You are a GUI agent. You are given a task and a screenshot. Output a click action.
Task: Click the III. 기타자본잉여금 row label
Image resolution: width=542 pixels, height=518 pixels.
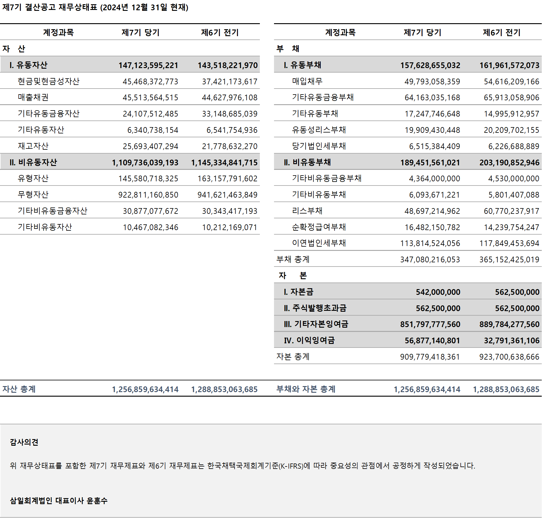316,324
